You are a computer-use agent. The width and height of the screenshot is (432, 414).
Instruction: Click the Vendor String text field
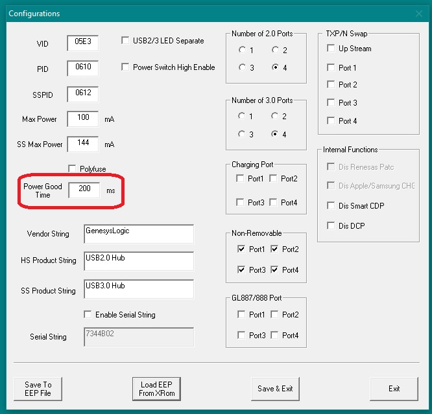click(x=138, y=233)
